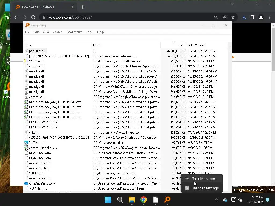Click the chrome.7z file icon
Screen dimensions: 275x206
[x=26, y=66]
